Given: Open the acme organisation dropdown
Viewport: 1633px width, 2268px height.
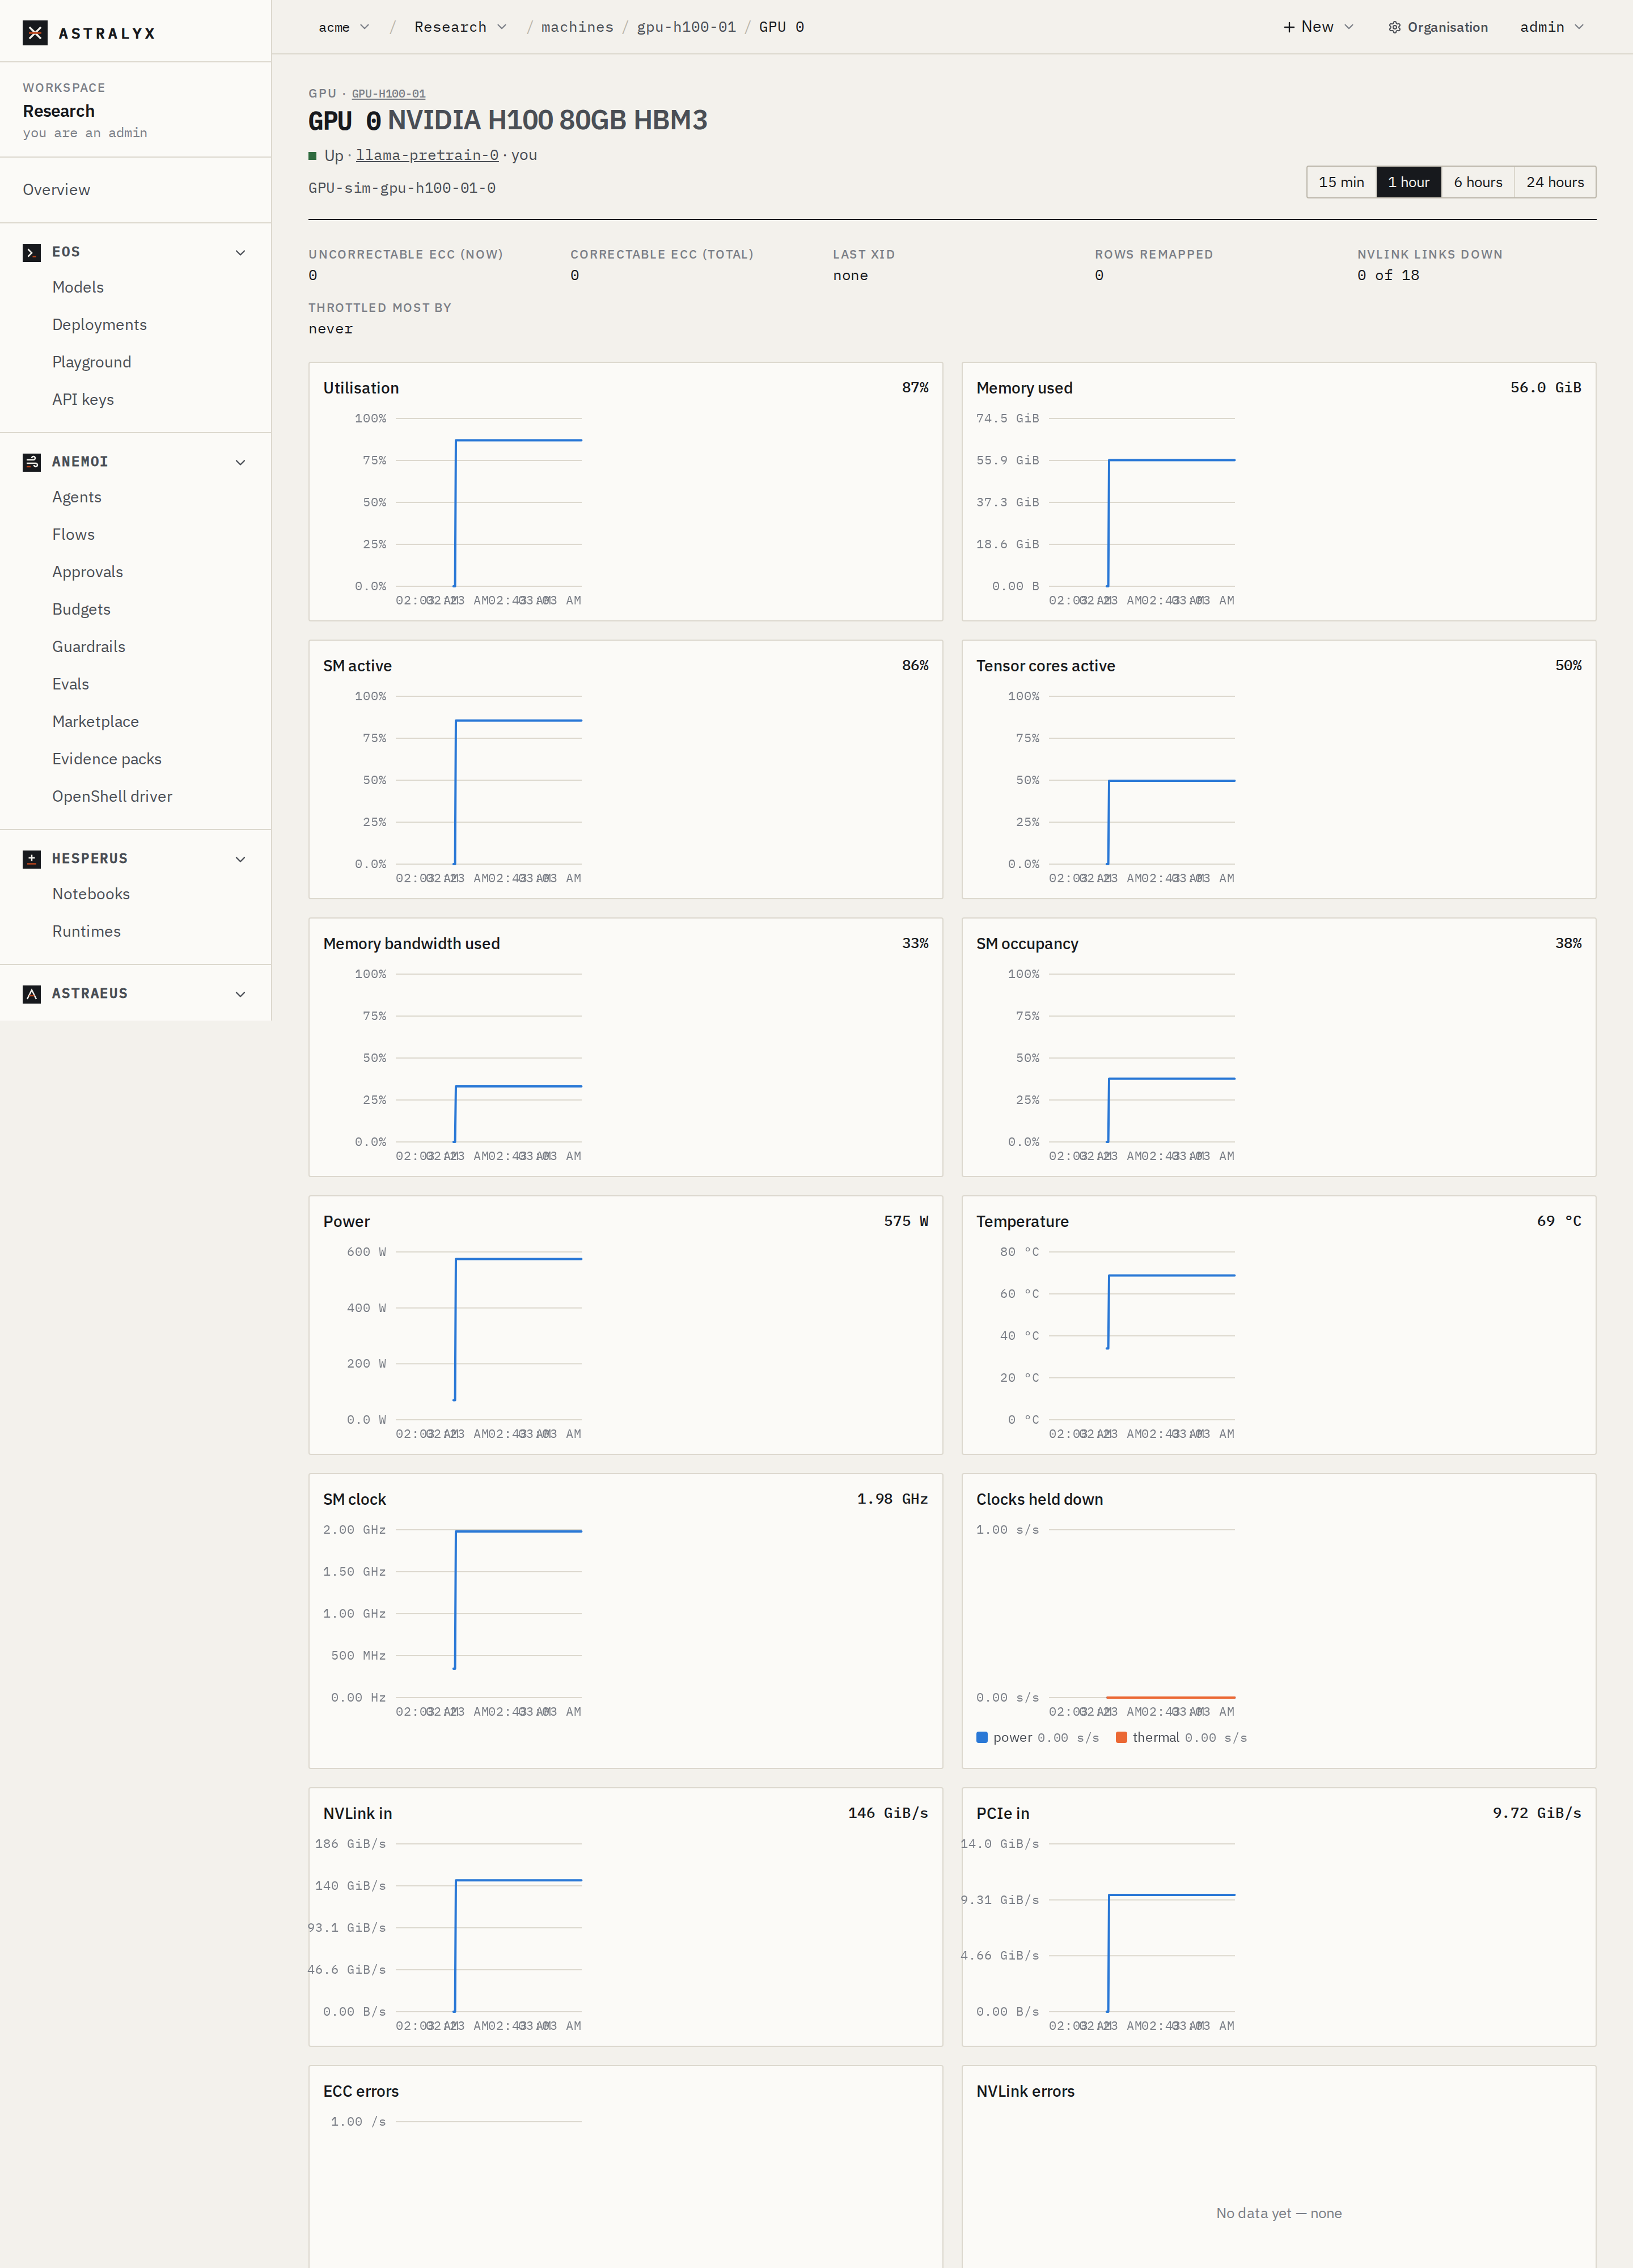Looking at the screenshot, I should tap(344, 27).
